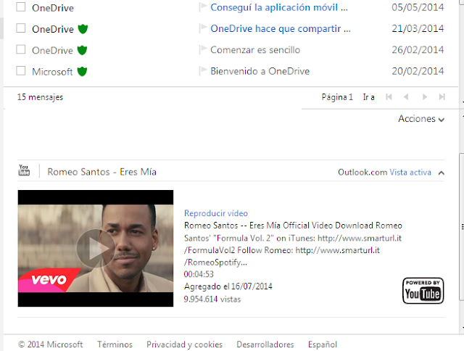Click green shield beside OneDrive 26/02/2014
This screenshot has height=351, width=464.
pyautogui.click(x=82, y=50)
